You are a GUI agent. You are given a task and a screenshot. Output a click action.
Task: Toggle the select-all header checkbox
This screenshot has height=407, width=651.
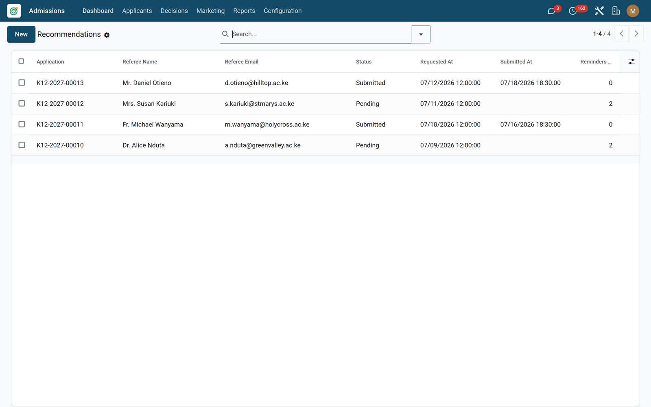coord(22,61)
